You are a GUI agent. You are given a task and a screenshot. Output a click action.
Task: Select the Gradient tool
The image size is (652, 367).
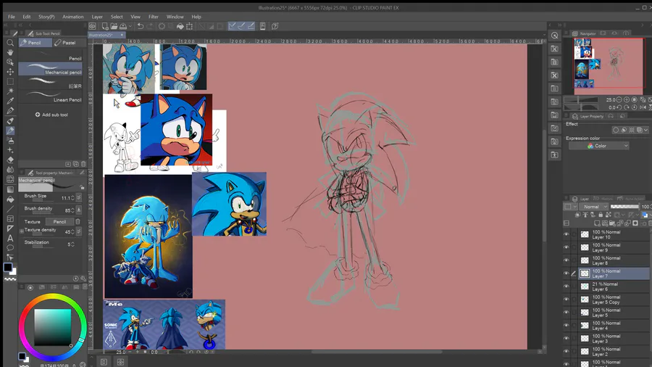(10, 189)
